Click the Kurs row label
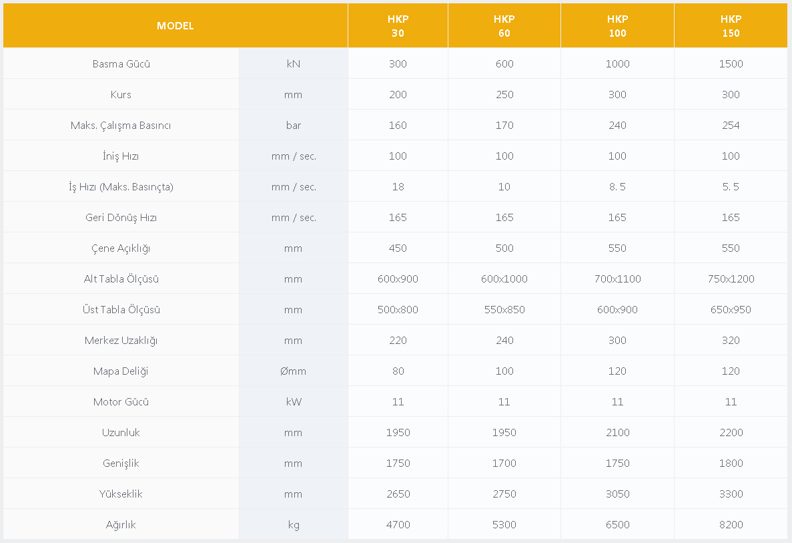The height and width of the screenshot is (543, 792). point(121,95)
